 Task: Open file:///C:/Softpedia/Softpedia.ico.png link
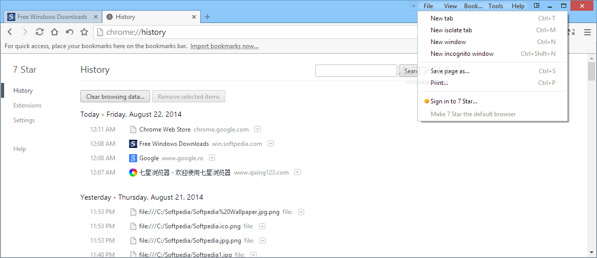(189, 226)
